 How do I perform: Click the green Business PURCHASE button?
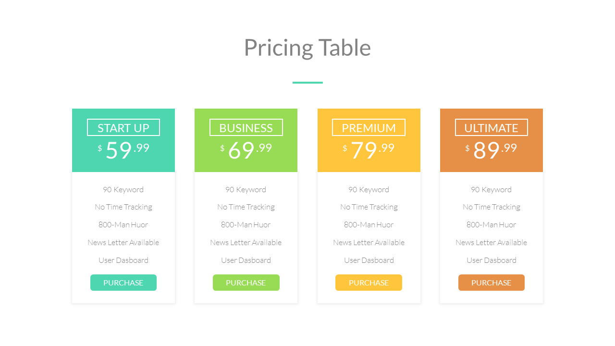click(246, 283)
